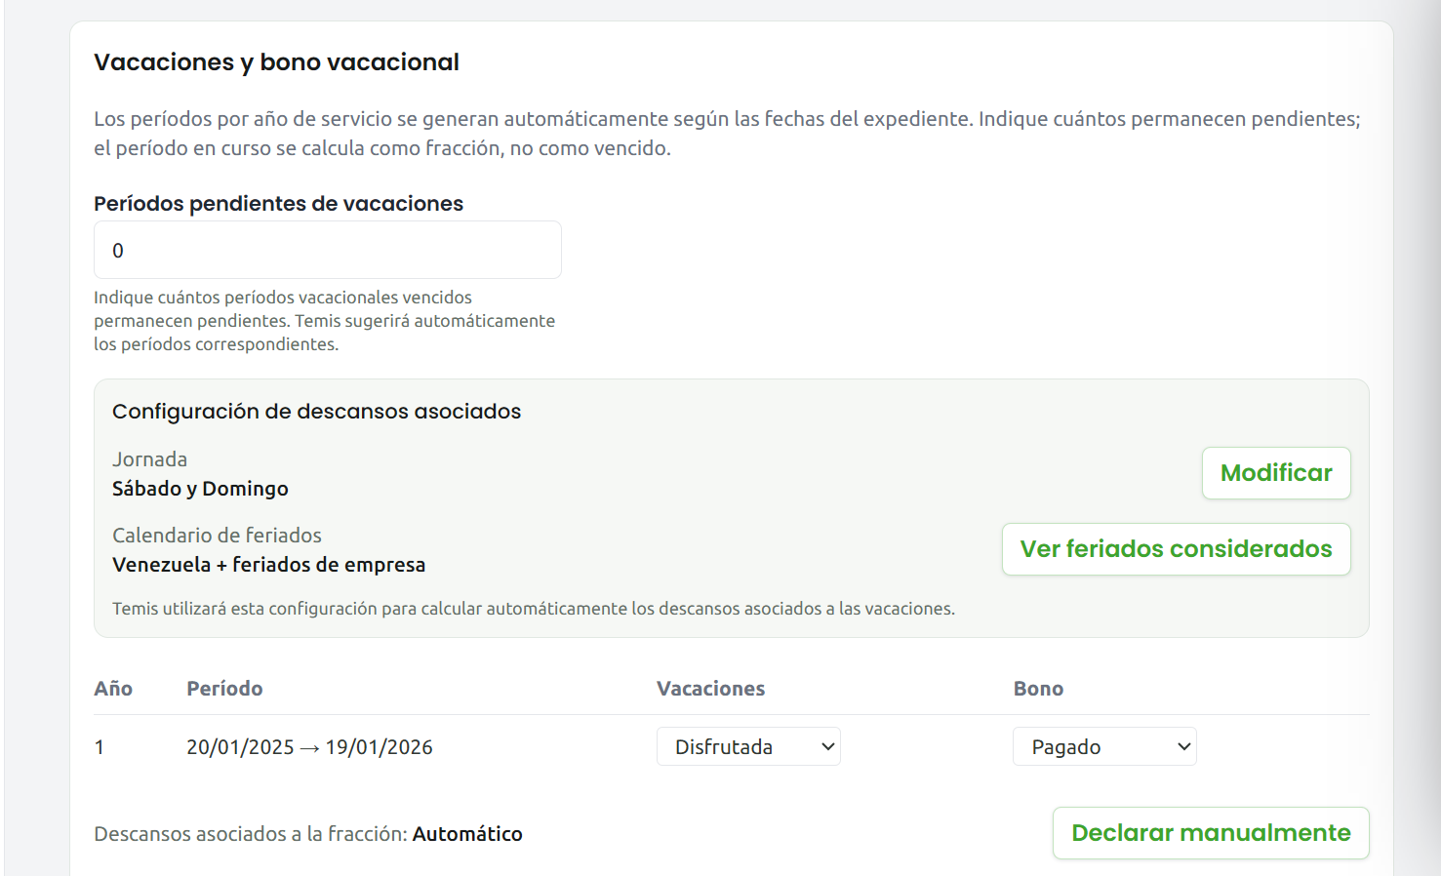1441x876 pixels.
Task: Click the Configuración de descansos asociados title
Action: pos(316,412)
